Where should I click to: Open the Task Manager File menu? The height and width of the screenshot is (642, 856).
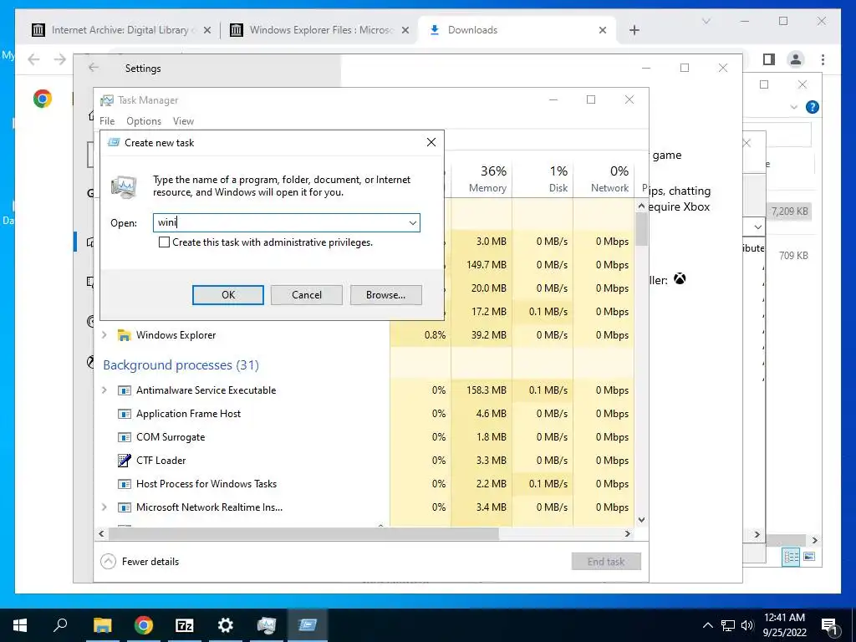107,121
